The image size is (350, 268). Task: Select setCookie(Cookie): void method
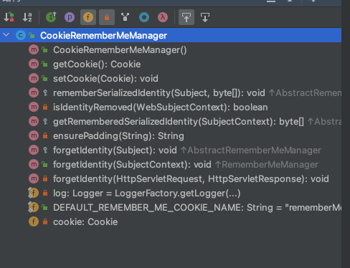tap(105, 79)
